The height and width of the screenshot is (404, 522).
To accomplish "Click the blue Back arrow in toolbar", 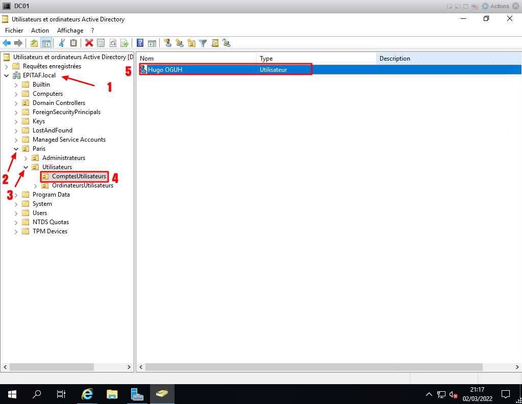I will pyautogui.click(x=7, y=43).
